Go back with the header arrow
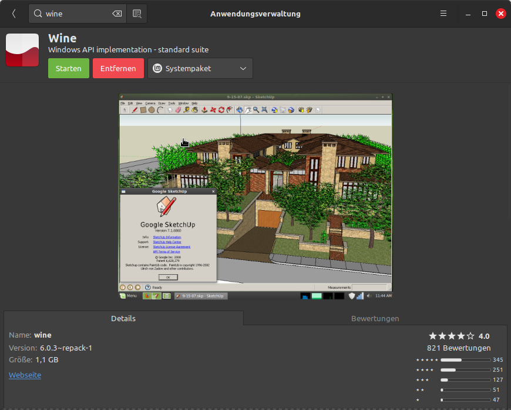This screenshot has width=511, height=410. click(14, 14)
